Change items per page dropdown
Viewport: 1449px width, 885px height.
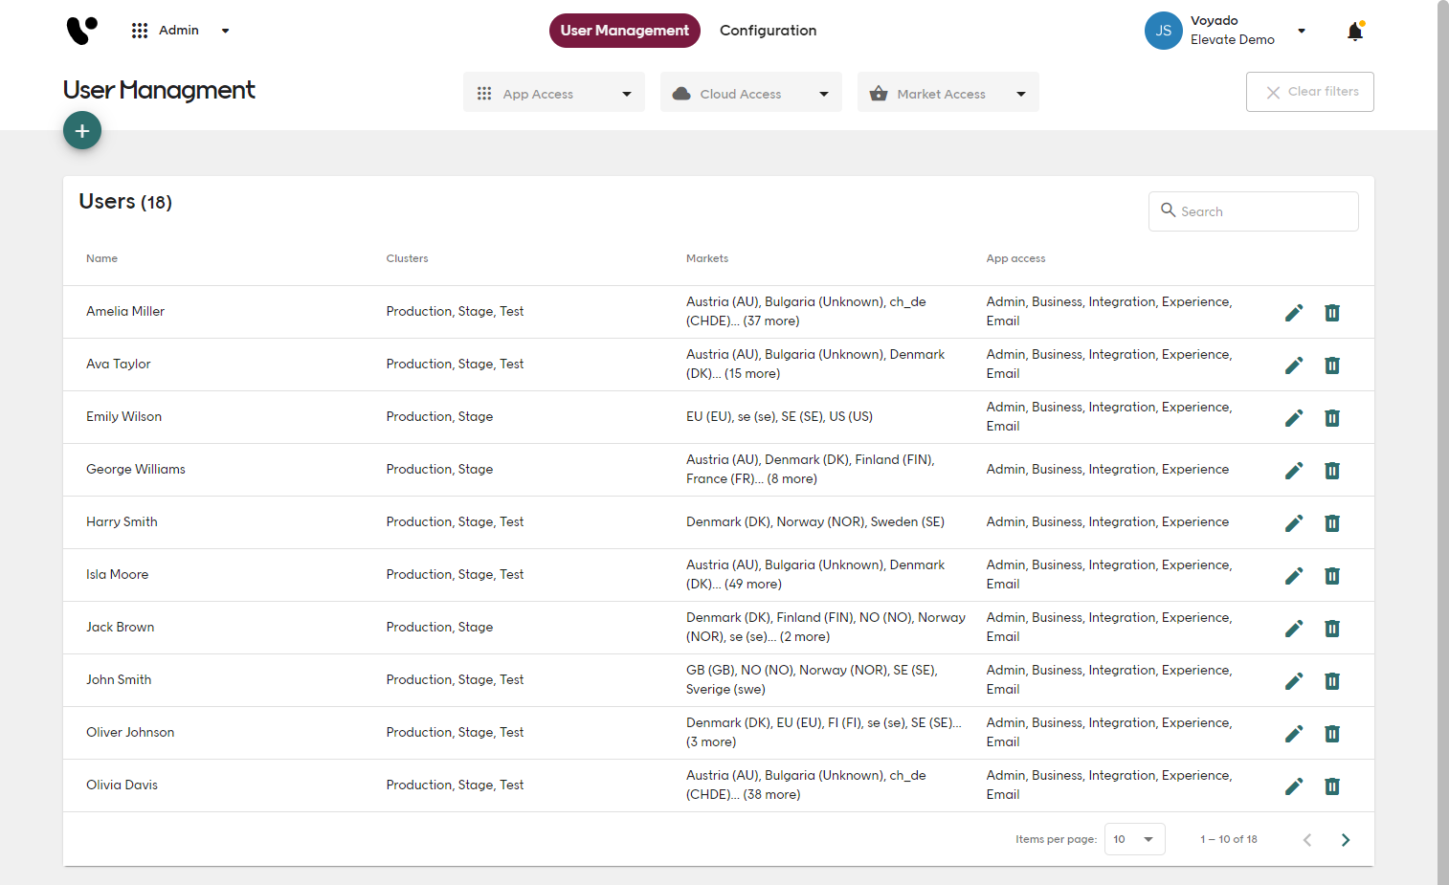pos(1135,839)
